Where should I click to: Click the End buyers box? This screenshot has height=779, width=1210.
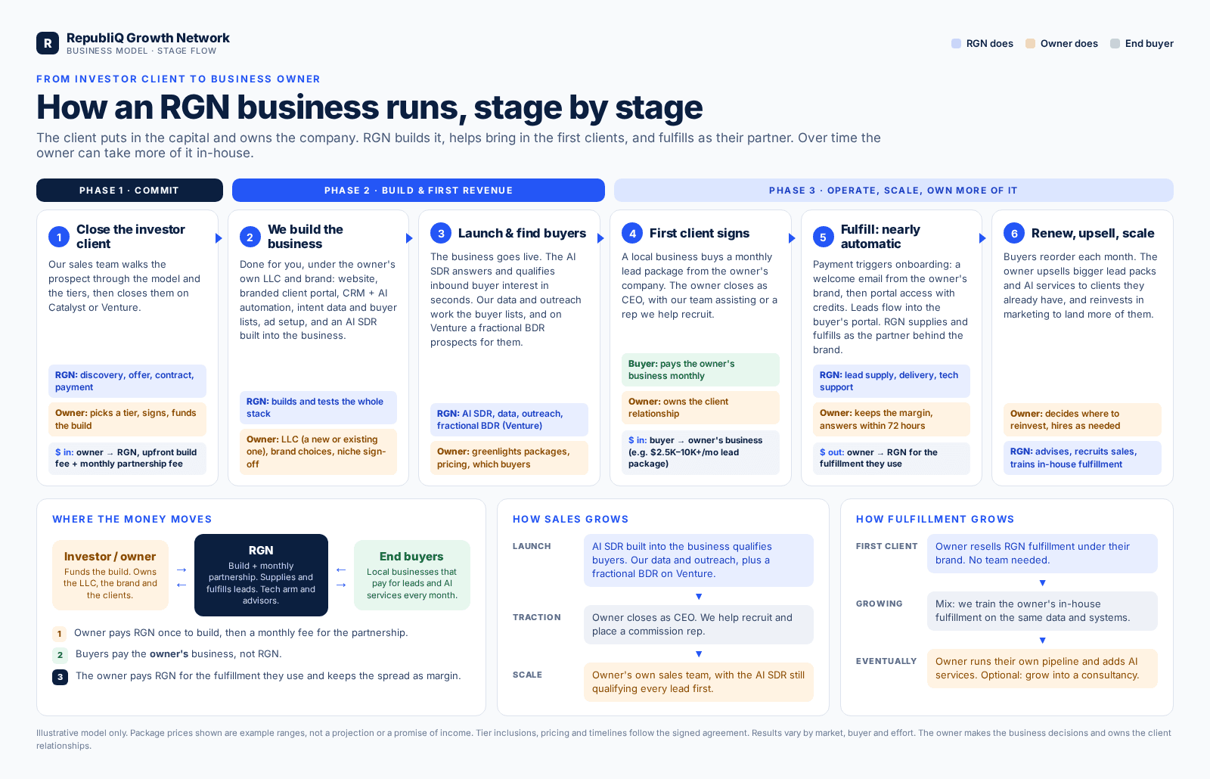click(412, 575)
